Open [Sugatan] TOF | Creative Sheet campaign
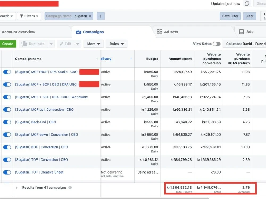The width and height of the screenshot is (266, 199). click(39, 172)
